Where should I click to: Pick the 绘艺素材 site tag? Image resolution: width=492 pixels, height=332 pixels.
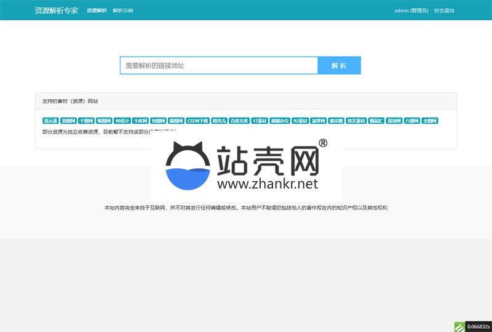pos(356,121)
